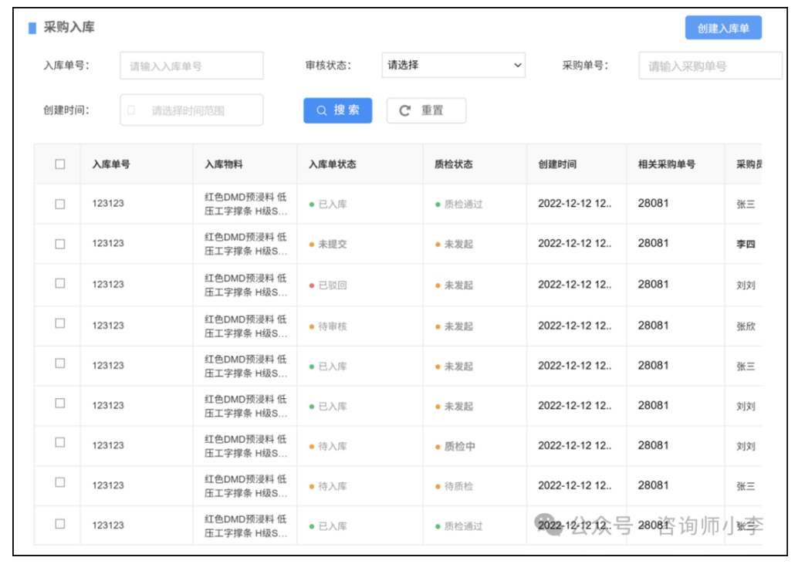The width and height of the screenshot is (798, 564).
Task: Click the green 质检通过 dot in first row
Action: coord(438,204)
